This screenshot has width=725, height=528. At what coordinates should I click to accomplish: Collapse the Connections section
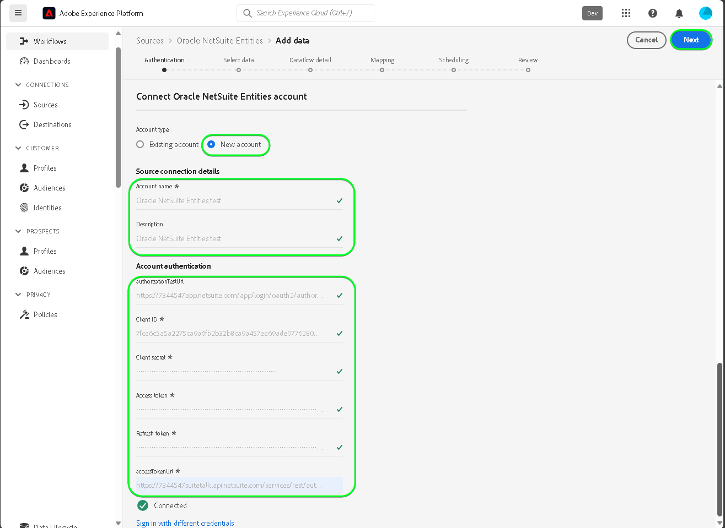[x=18, y=85]
